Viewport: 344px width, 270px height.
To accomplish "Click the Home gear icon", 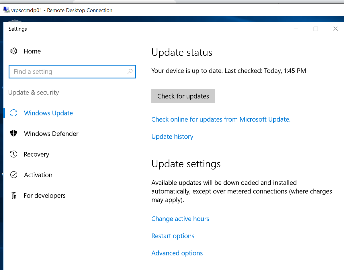I will pyautogui.click(x=13, y=51).
